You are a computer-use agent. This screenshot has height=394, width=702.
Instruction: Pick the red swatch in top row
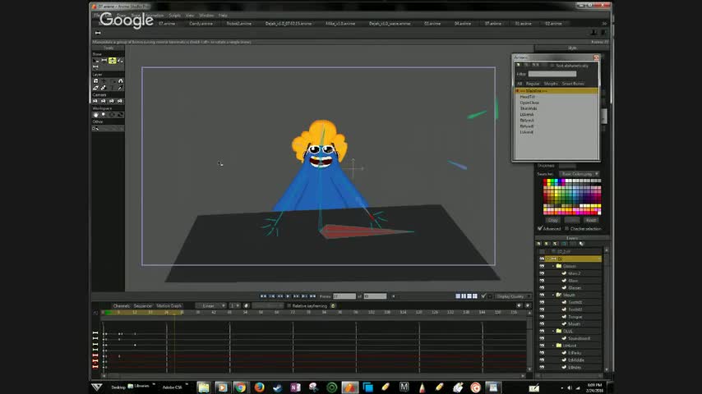545,181
